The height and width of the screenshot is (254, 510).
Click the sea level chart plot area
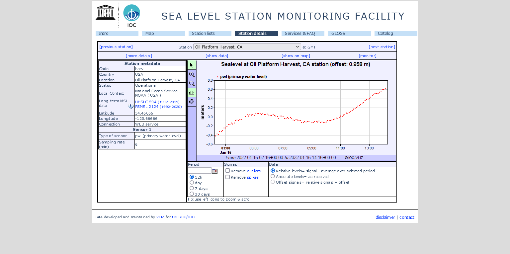[x=301, y=112]
